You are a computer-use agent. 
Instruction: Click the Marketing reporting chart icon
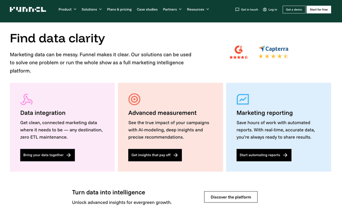pyautogui.click(x=242, y=99)
